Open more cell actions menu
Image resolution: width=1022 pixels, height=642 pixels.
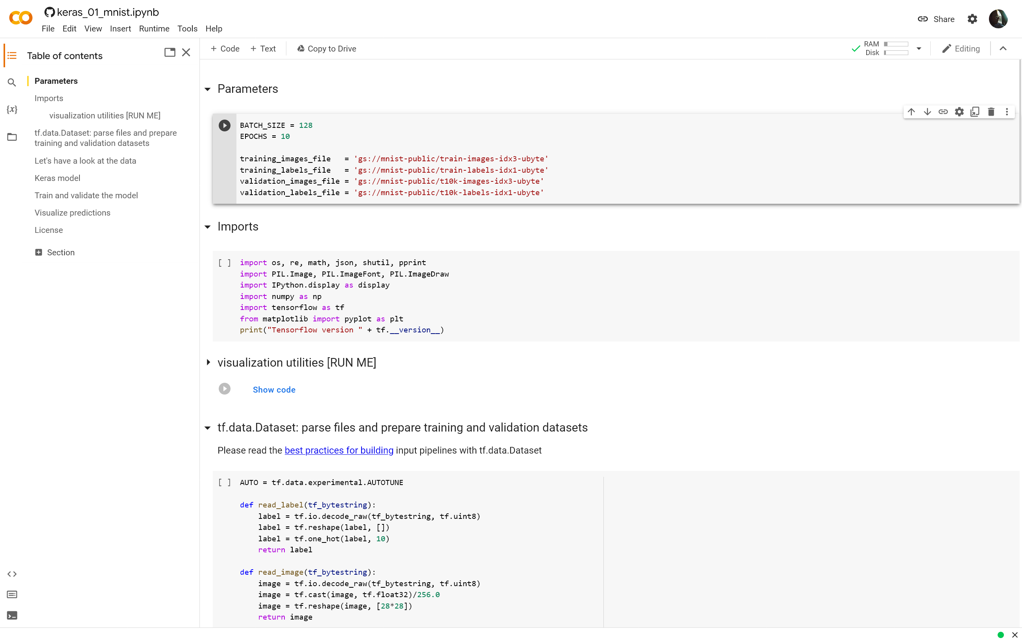(x=1007, y=112)
